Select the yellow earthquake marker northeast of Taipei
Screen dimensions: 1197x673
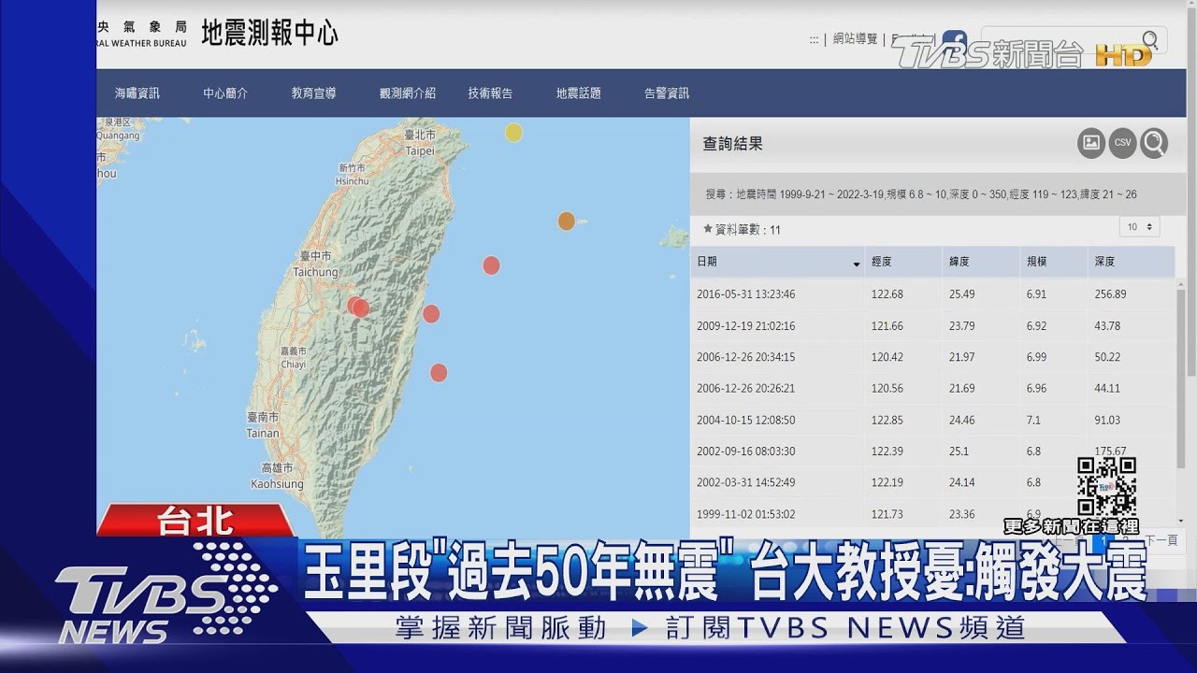point(513,133)
